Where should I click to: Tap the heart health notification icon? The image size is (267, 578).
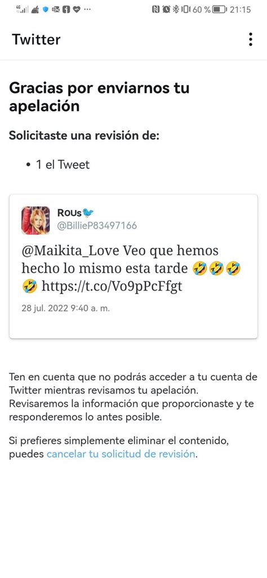tap(77, 10)
